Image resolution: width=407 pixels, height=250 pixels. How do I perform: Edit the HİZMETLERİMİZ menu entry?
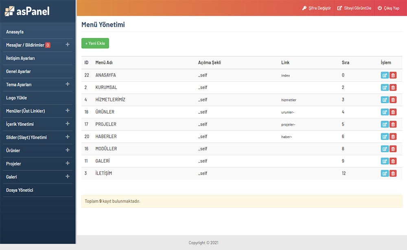point(385,100)
